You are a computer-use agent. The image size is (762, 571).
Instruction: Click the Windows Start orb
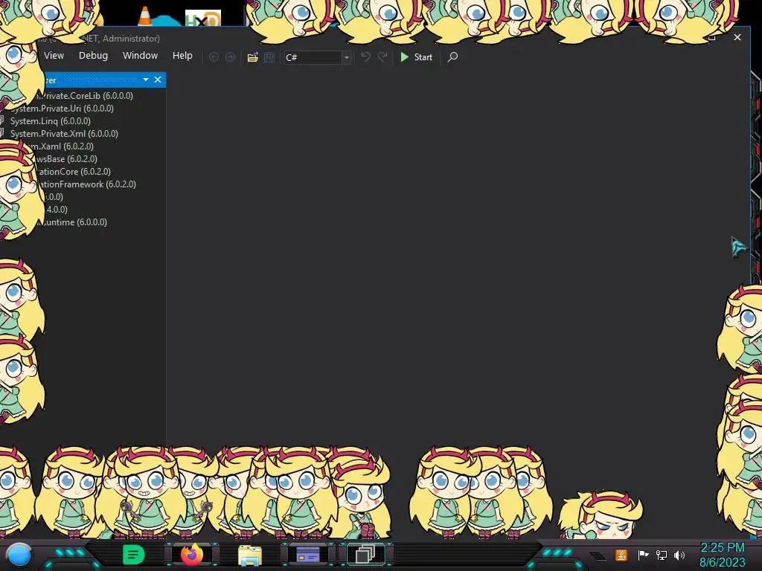[19, 555]
